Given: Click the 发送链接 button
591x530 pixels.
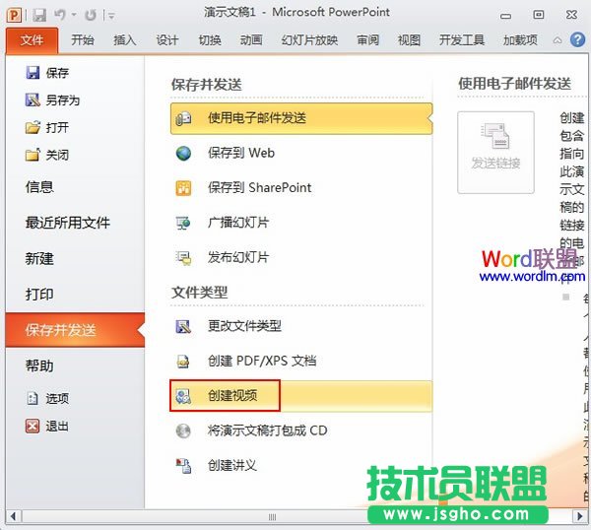Looking at the screenshot, I should pyautogui.click(x=495, y=153).
